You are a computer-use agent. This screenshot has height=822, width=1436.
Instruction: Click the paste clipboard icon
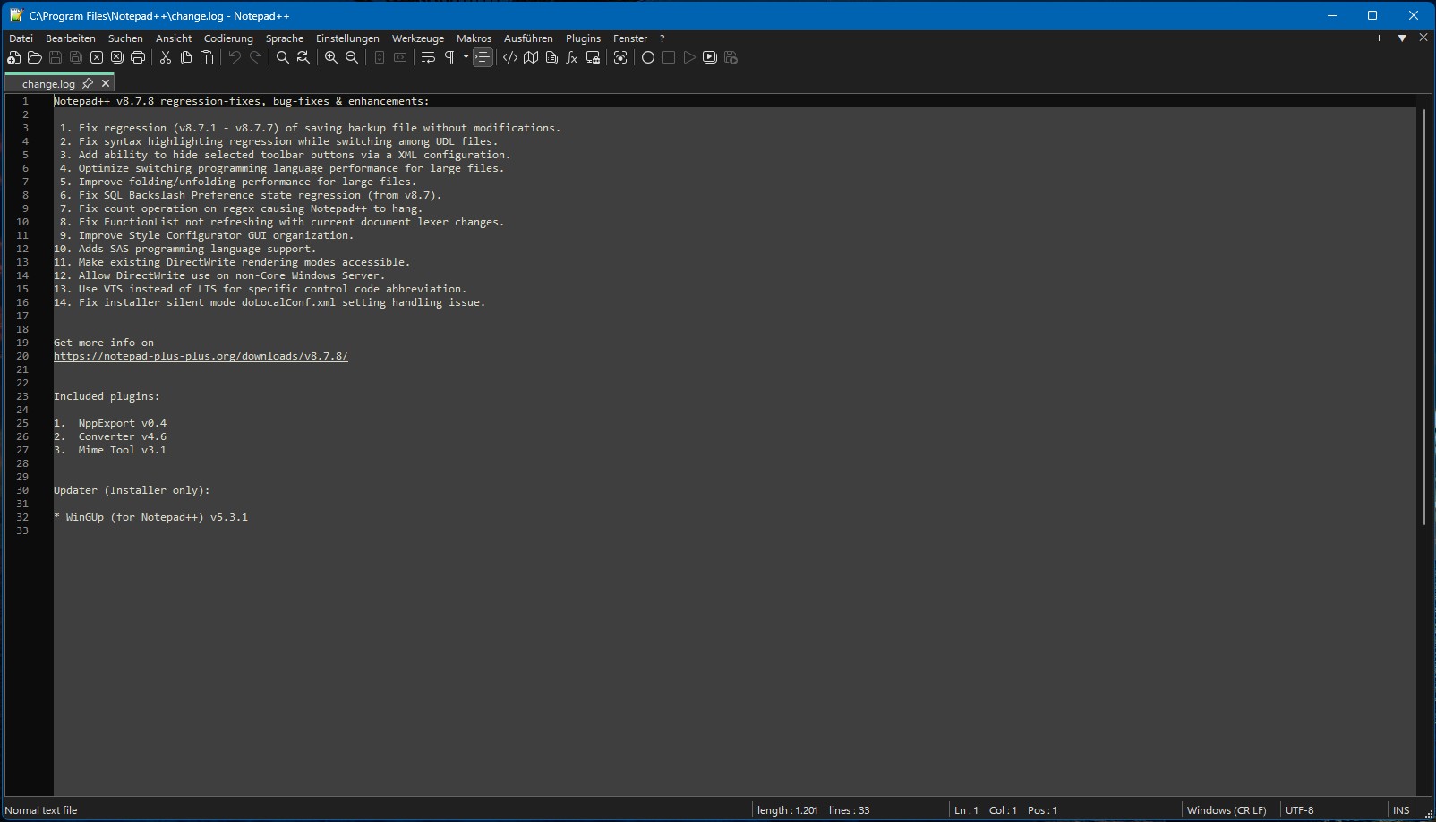click(207, 57)
